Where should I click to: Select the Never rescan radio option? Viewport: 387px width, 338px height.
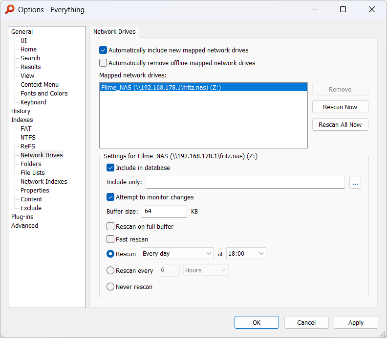pos(110,287)
